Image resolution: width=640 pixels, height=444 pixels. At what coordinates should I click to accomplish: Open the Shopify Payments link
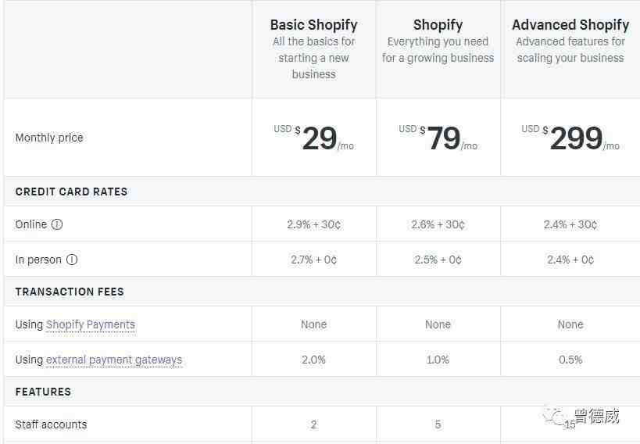coord(91,324)
